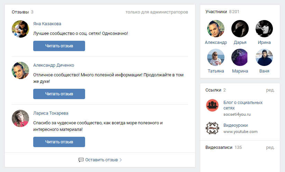Click ред. next to Видеозаписи
The image size is (285, 172).
270,147
